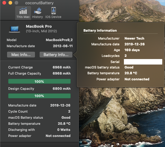Click the Model label in main window
Screen dimensions: 165x147
(x=12, y=40)
